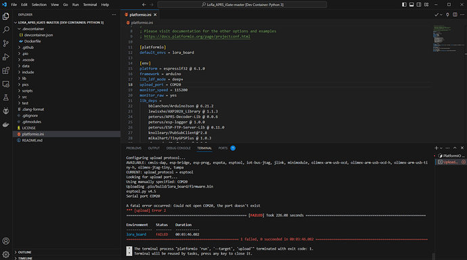Select the Upload terminal entry
This screenshot has width=467, height=260.
(x=450, y=162)
